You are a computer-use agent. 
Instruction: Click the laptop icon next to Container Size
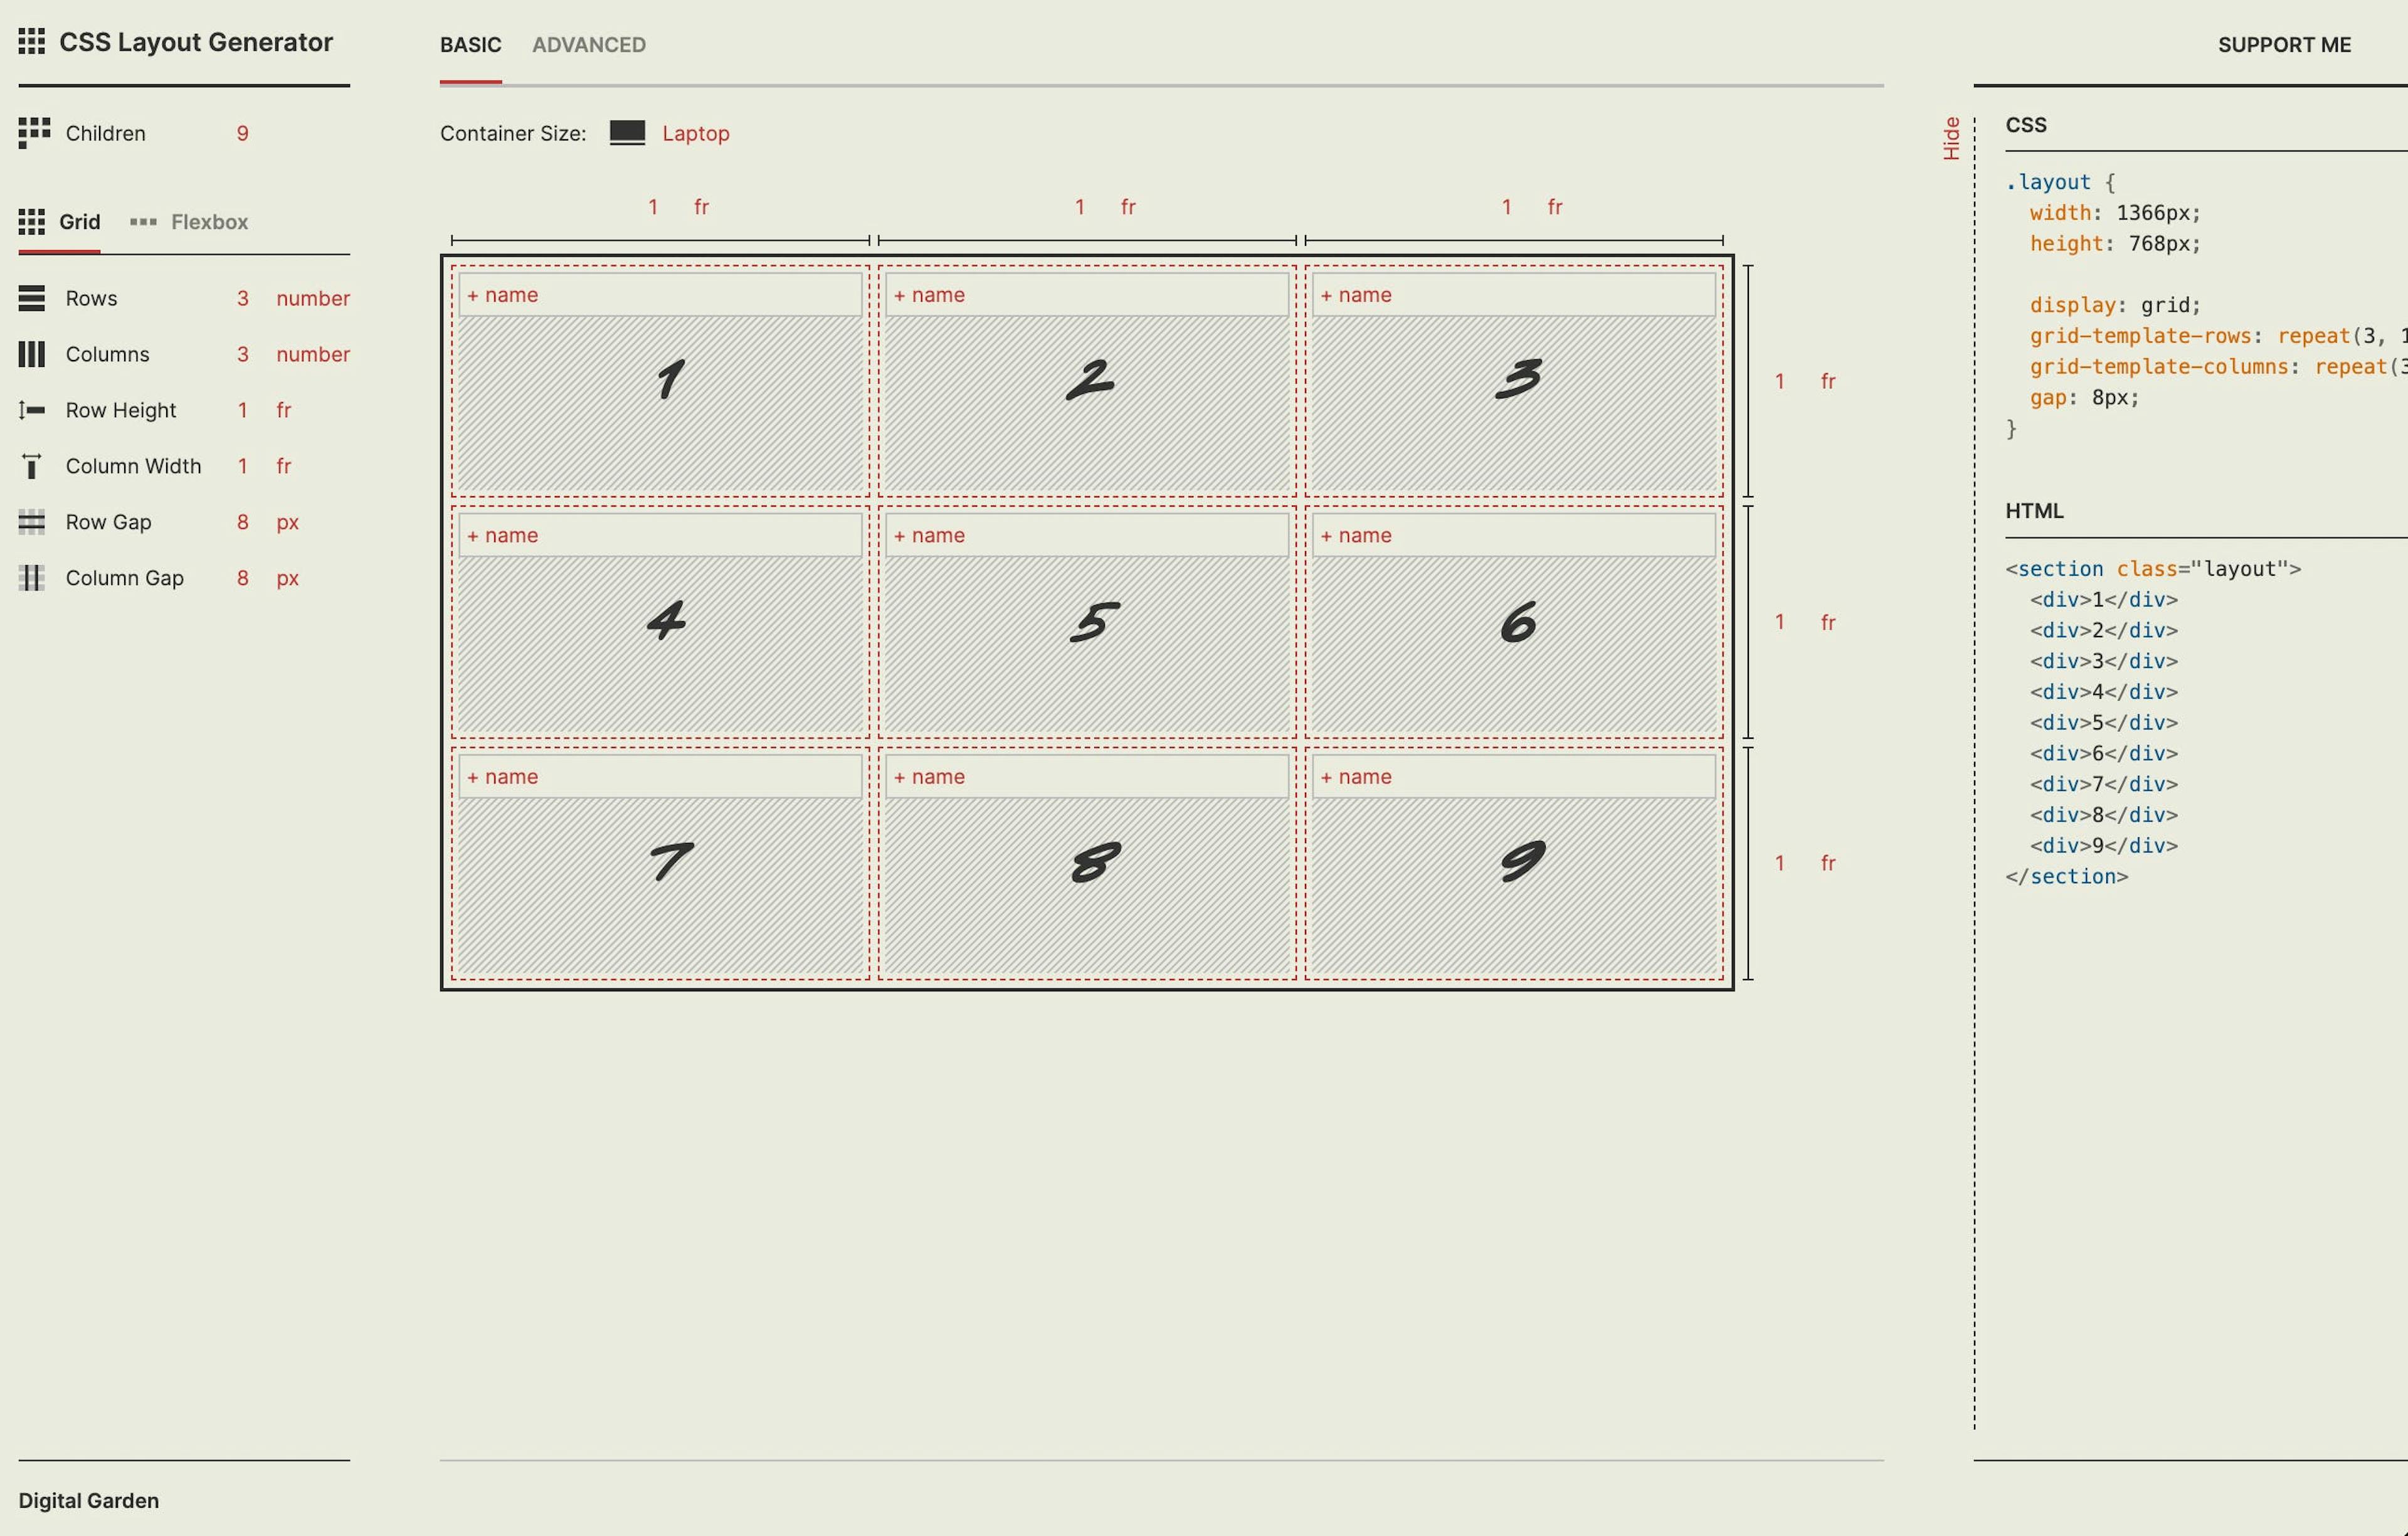click(627, 133)
